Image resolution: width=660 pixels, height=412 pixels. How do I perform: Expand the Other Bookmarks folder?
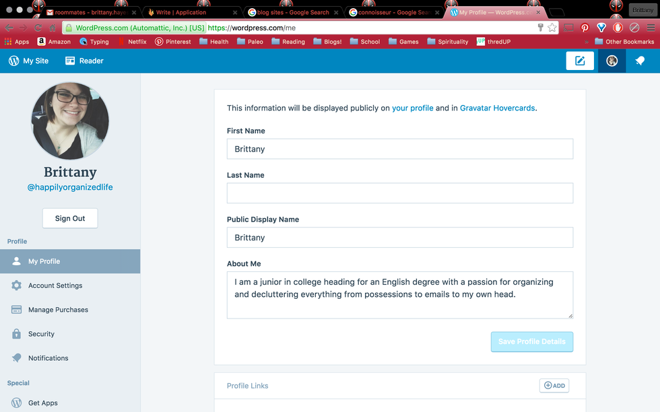click(624, 42)
